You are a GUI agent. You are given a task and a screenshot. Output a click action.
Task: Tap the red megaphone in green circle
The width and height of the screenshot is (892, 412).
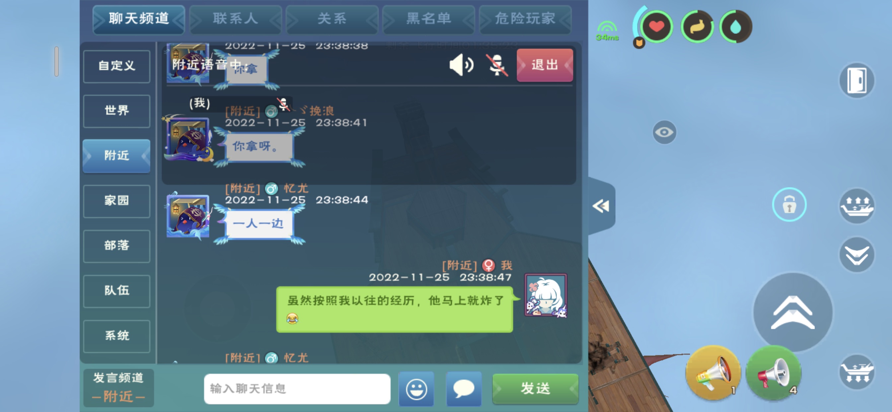coord(773,373)
